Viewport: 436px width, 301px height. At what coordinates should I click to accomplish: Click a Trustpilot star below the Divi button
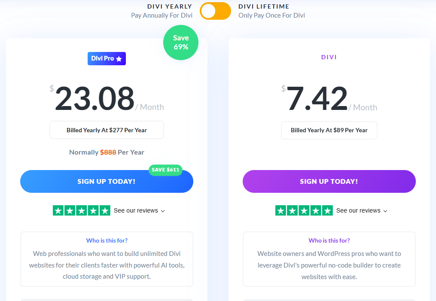pos(304,210)
